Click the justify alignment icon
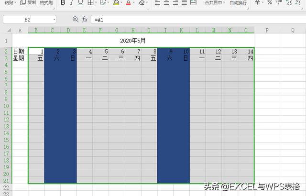Image resolution: width=306 pixels, height=196 pixels. [184, 2]
